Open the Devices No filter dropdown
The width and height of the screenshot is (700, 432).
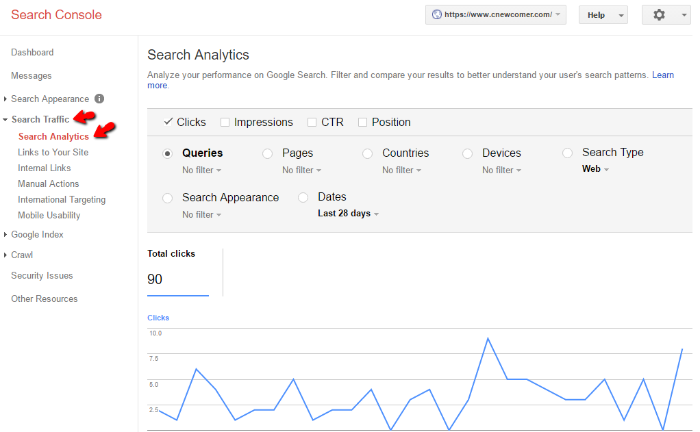coord(502,170)
